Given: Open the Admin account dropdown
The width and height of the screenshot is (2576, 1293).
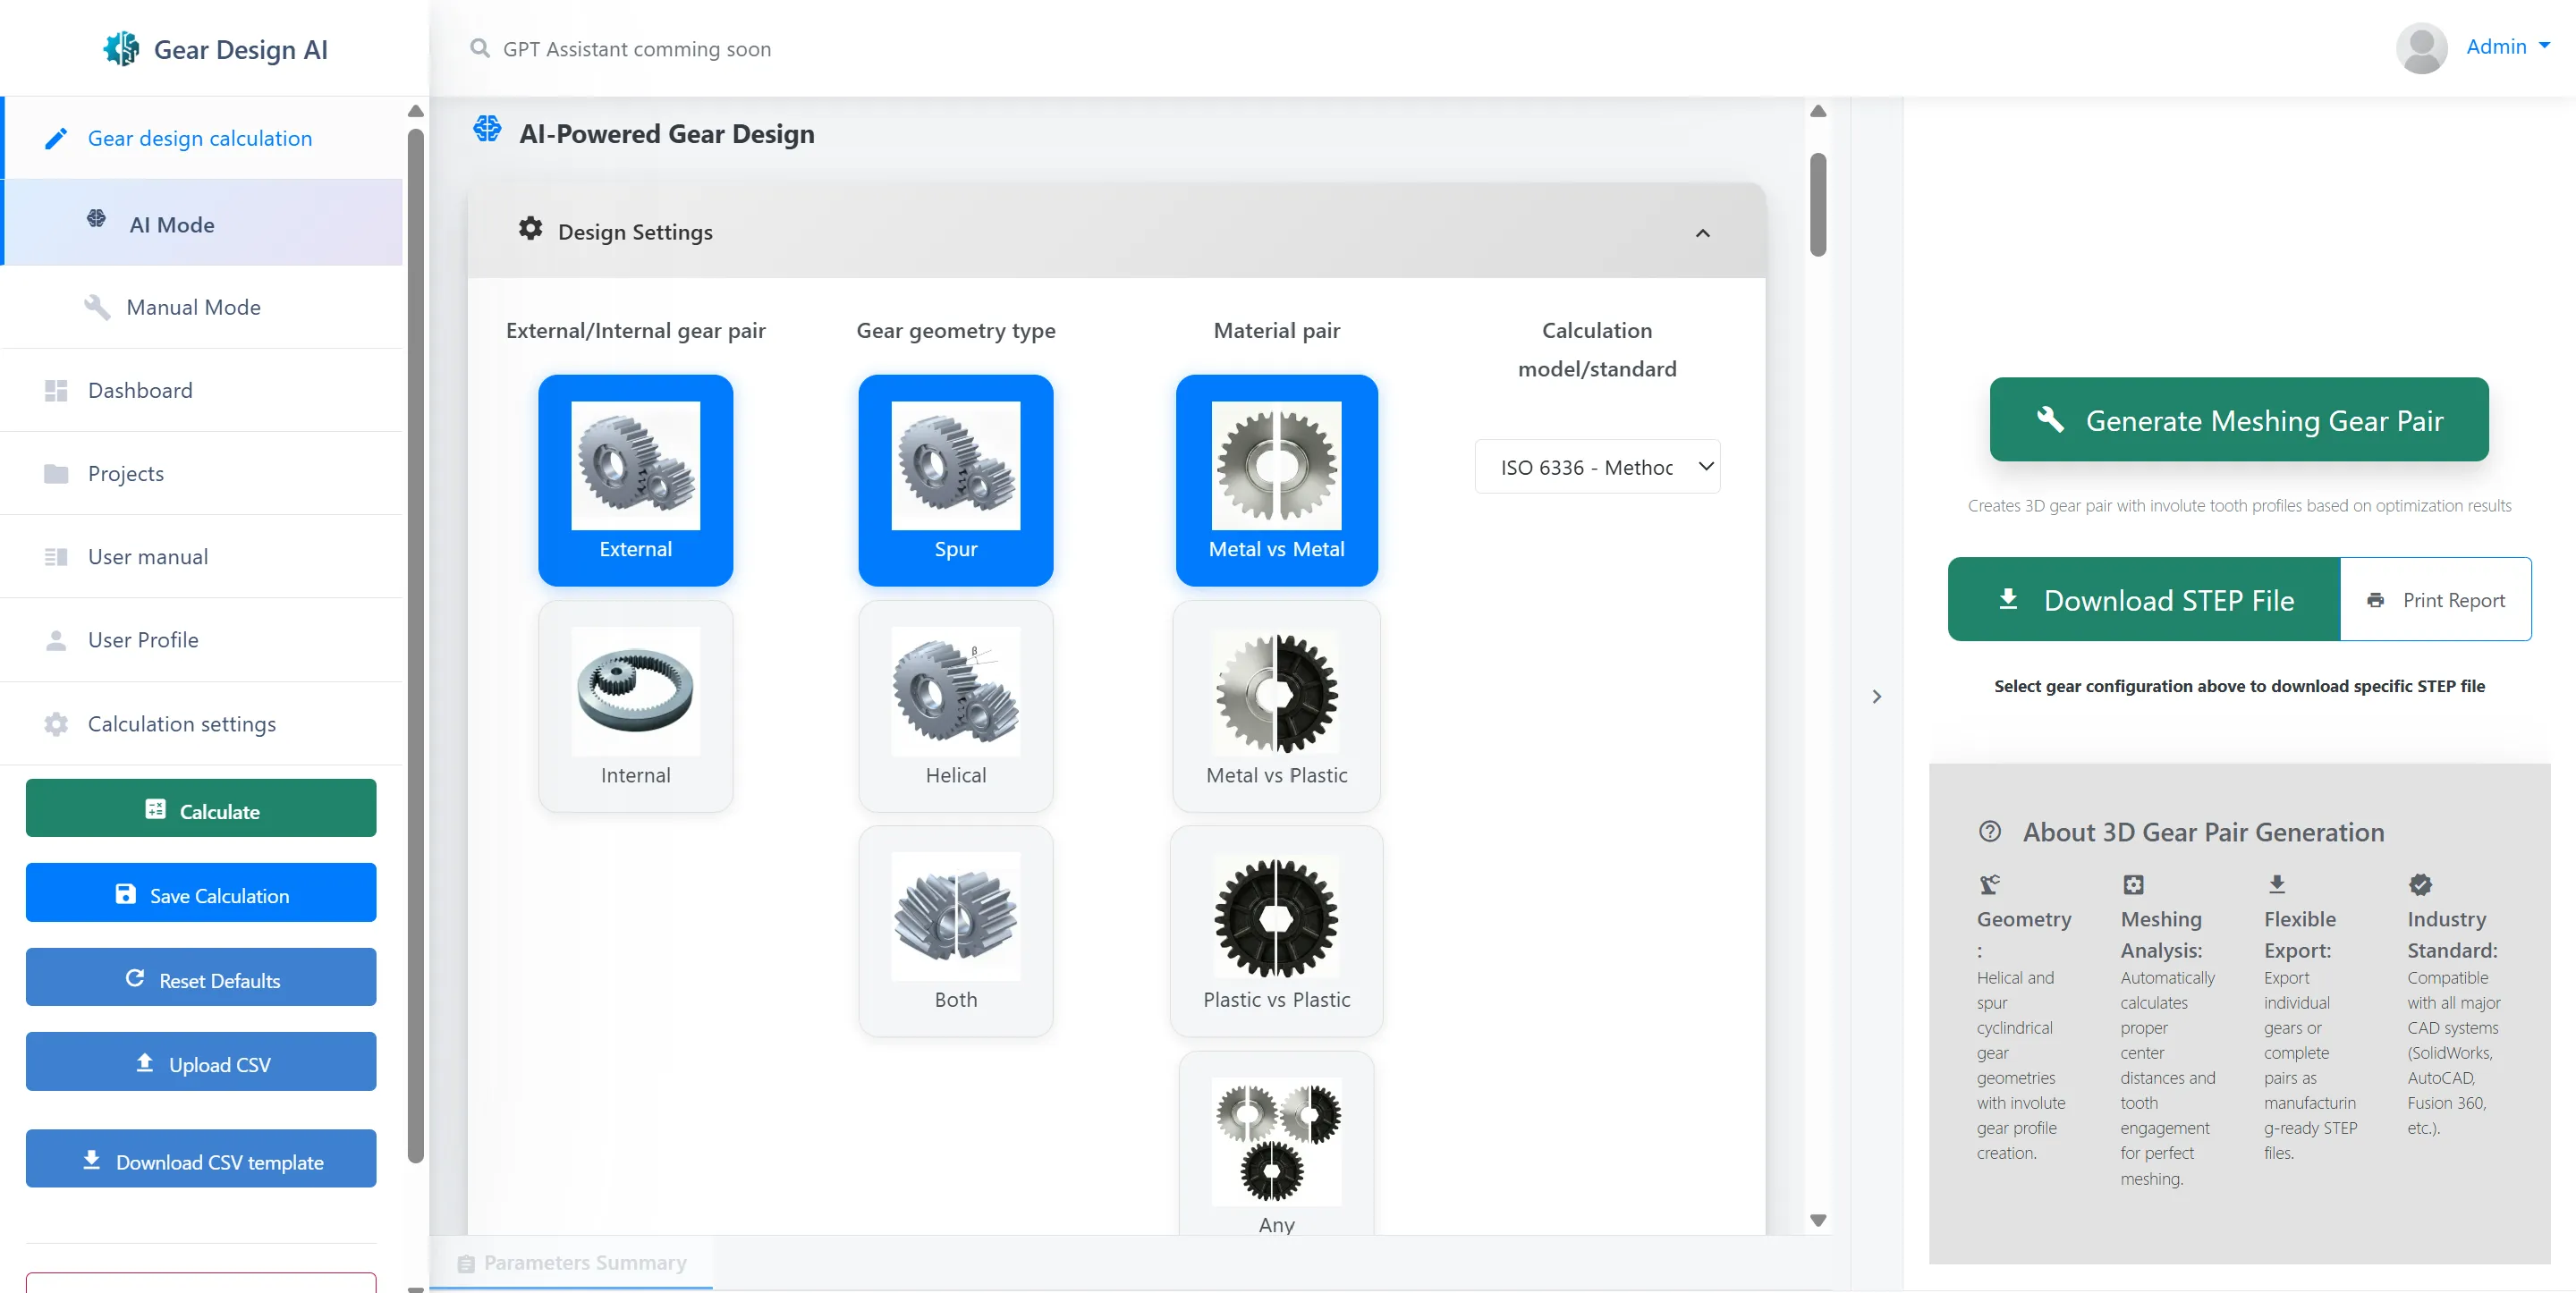Looking at the screenshot, I should point(2507,46).
